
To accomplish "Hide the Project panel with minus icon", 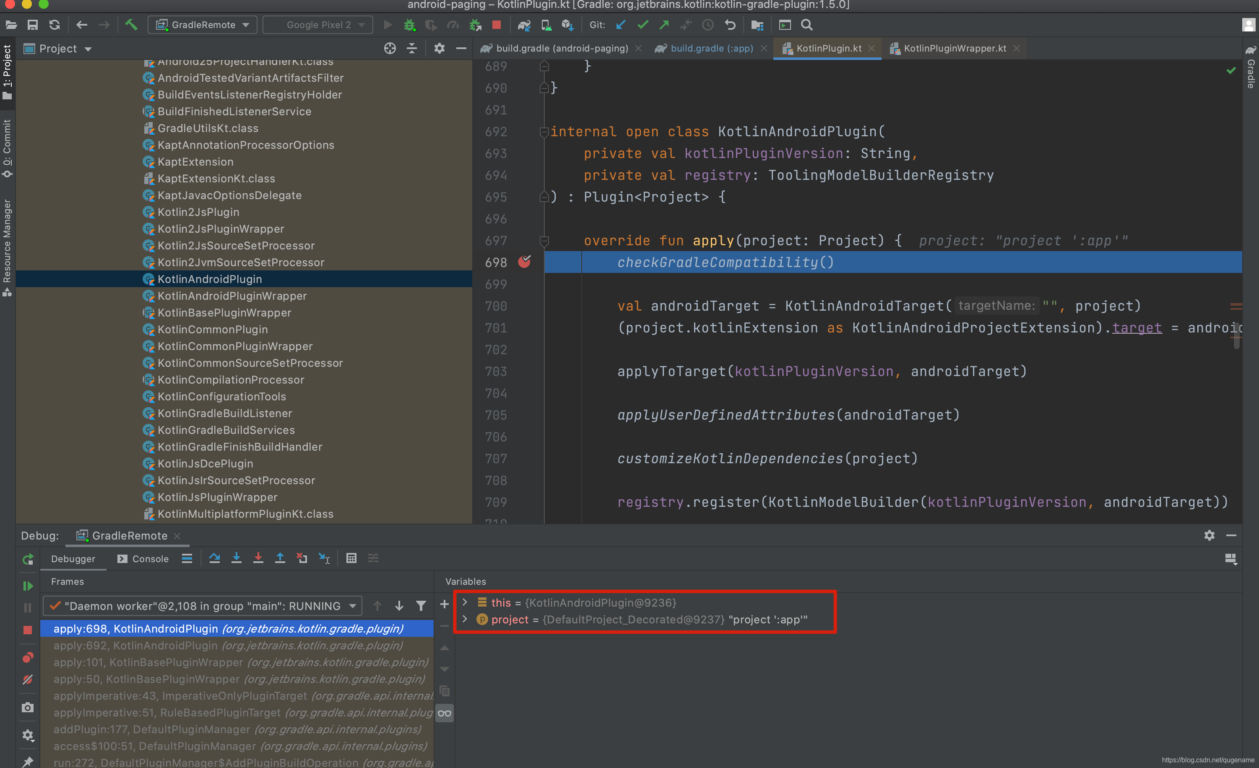I will pos(461,49).
